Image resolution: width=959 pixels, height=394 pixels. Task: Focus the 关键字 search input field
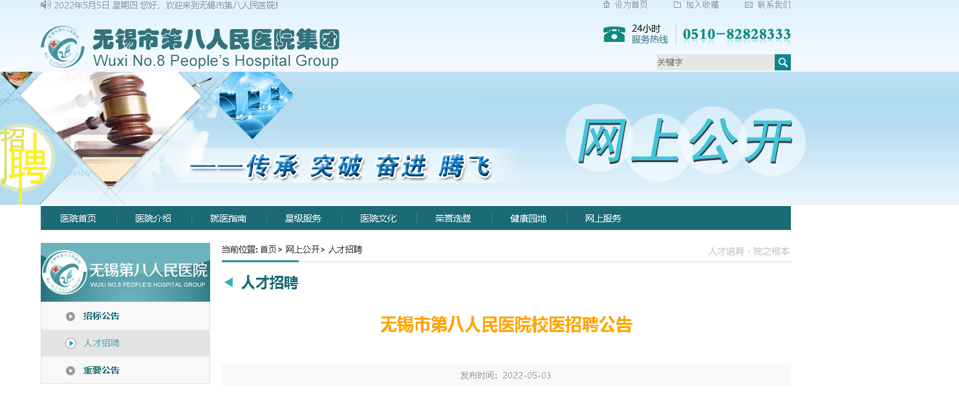click(x=715, y=62)
